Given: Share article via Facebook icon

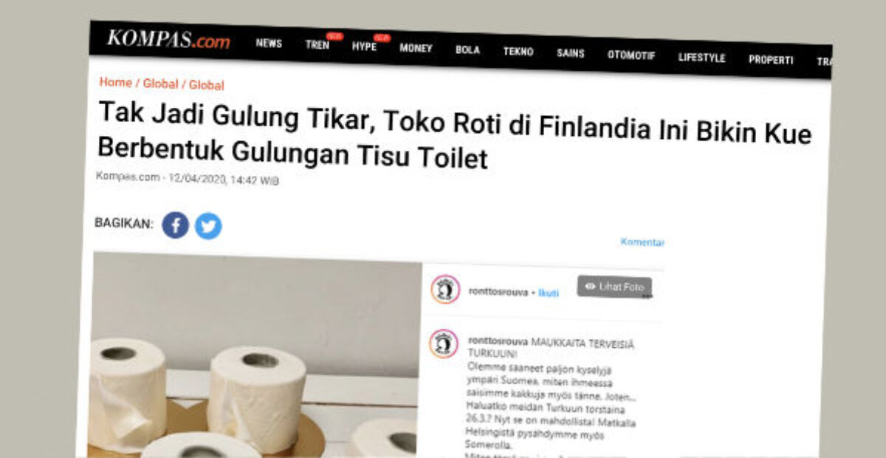Looking at the screenshot, I should 175,225.
